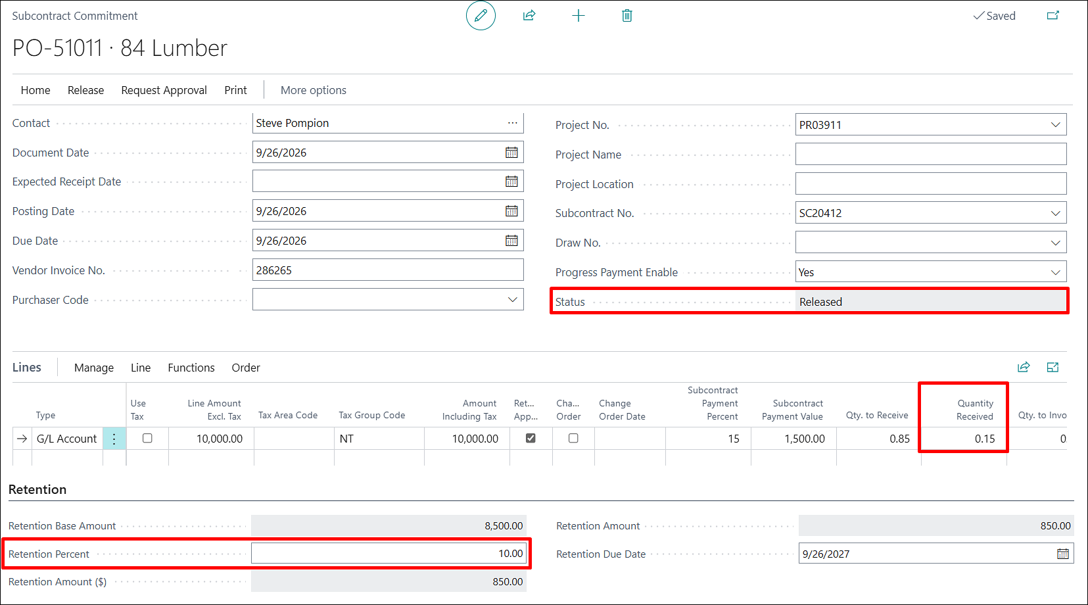Toggle the Change Order checkbox
Viewport: 1088px width, 605px height.
pos(573,438)
